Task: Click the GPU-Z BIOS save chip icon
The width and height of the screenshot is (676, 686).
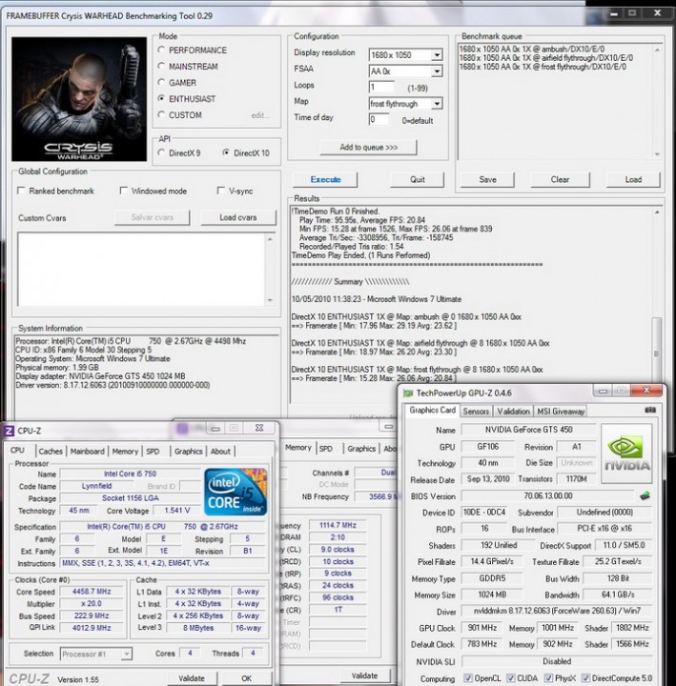Action: click(x=645, y=495)
